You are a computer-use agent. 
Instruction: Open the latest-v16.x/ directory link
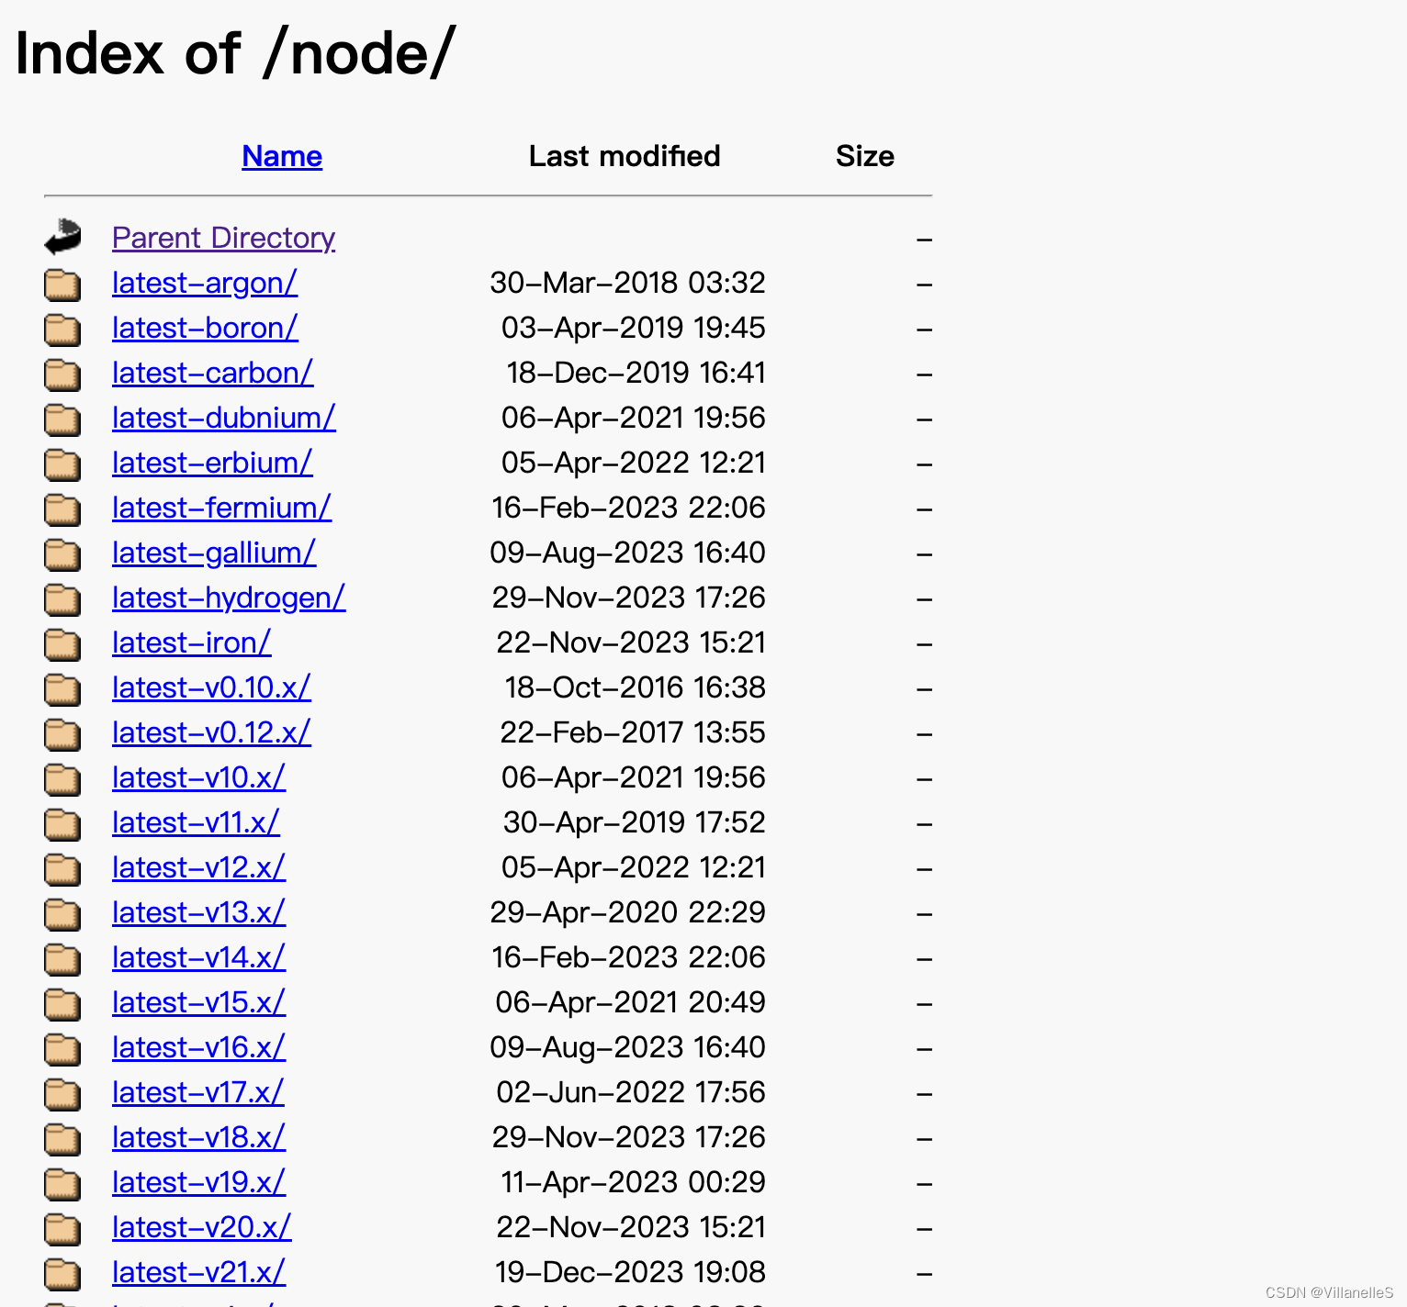(x=198, y=1047)
